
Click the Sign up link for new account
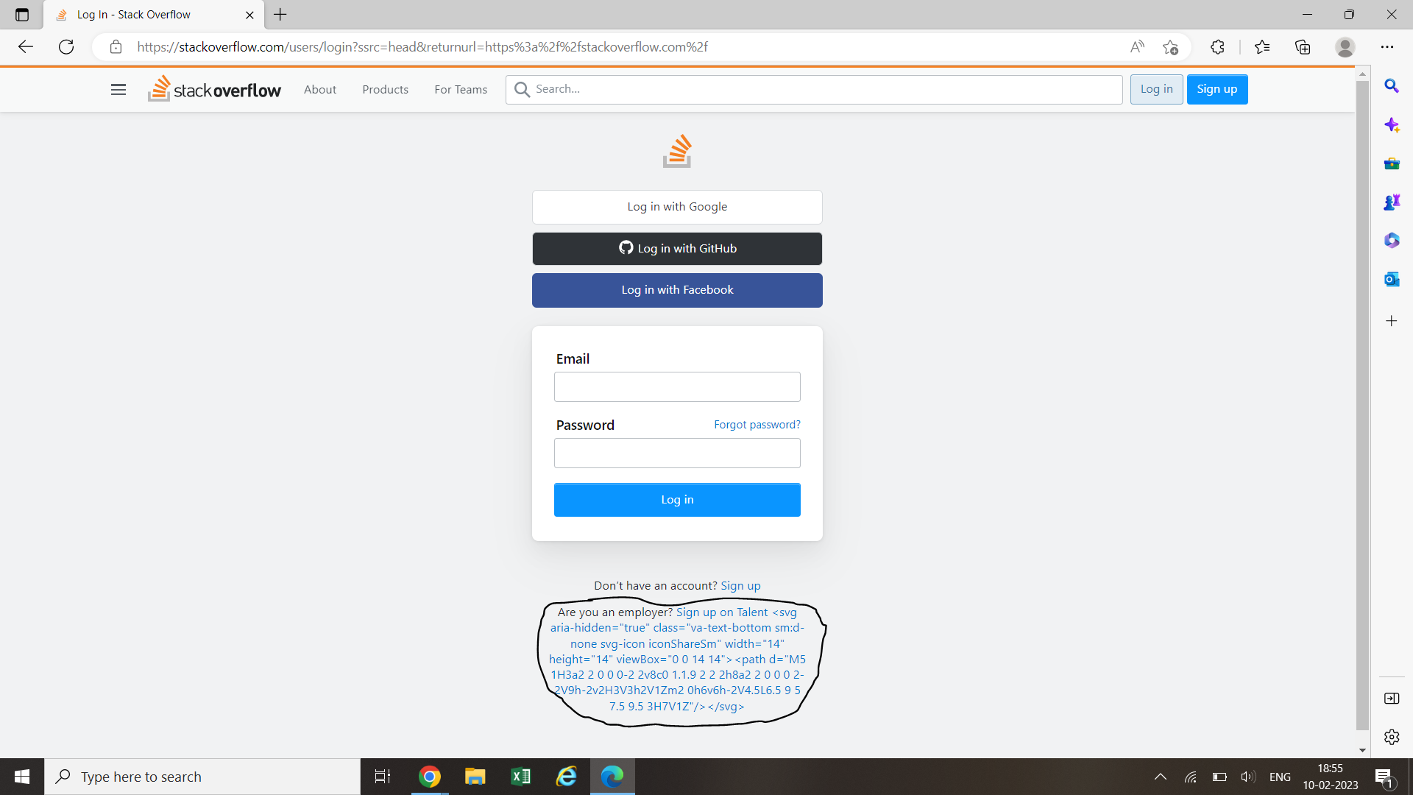point(740,585)
